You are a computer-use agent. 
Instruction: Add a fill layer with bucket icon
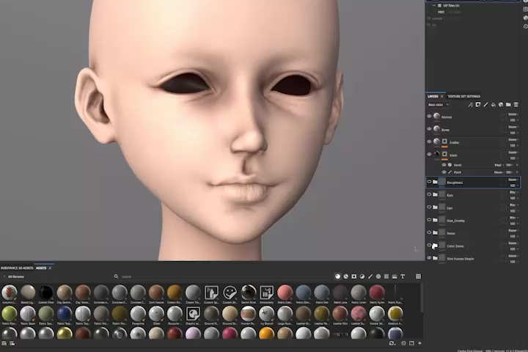[493, 105]
